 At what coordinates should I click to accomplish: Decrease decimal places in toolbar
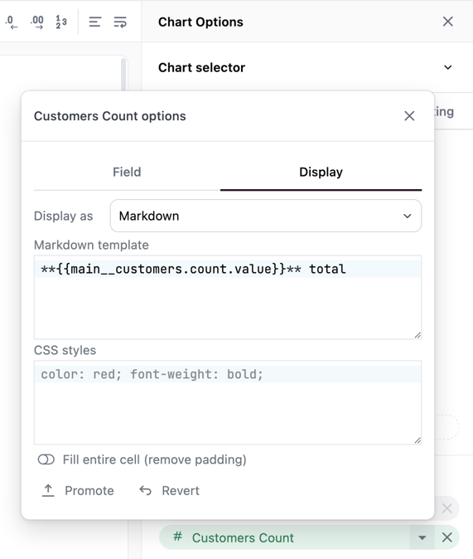coord(11,22)
